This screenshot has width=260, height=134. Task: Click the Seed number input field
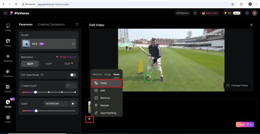[x=56, y=104]
